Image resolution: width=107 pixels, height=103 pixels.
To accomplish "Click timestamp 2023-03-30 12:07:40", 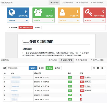I will (42, 77).
